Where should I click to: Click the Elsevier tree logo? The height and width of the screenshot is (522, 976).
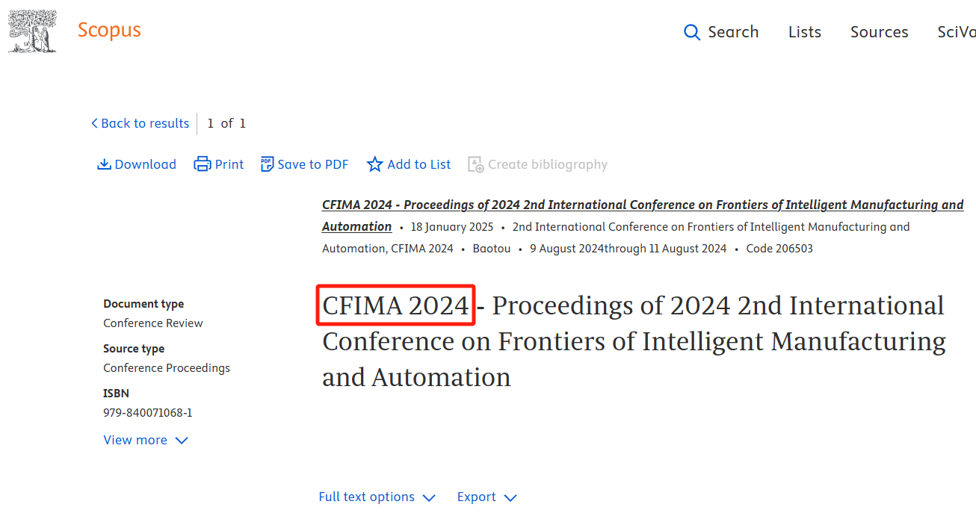tap(33, 31)
